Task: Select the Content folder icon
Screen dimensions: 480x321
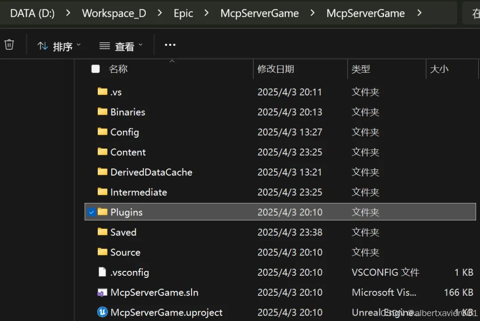Action: pyautogui.click(x=102, y=152)
